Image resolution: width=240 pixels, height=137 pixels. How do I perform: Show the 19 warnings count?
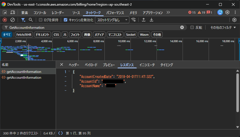[x=201, y=12]
